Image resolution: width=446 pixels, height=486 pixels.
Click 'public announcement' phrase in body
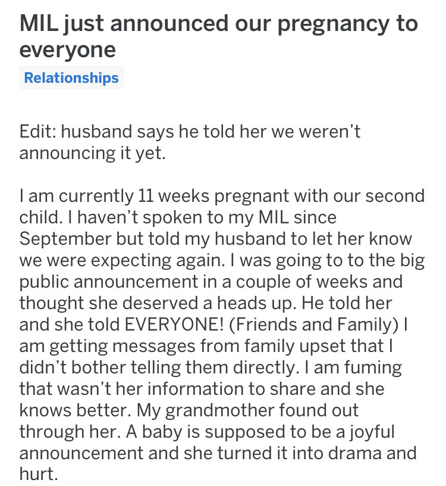pos(108,282)
